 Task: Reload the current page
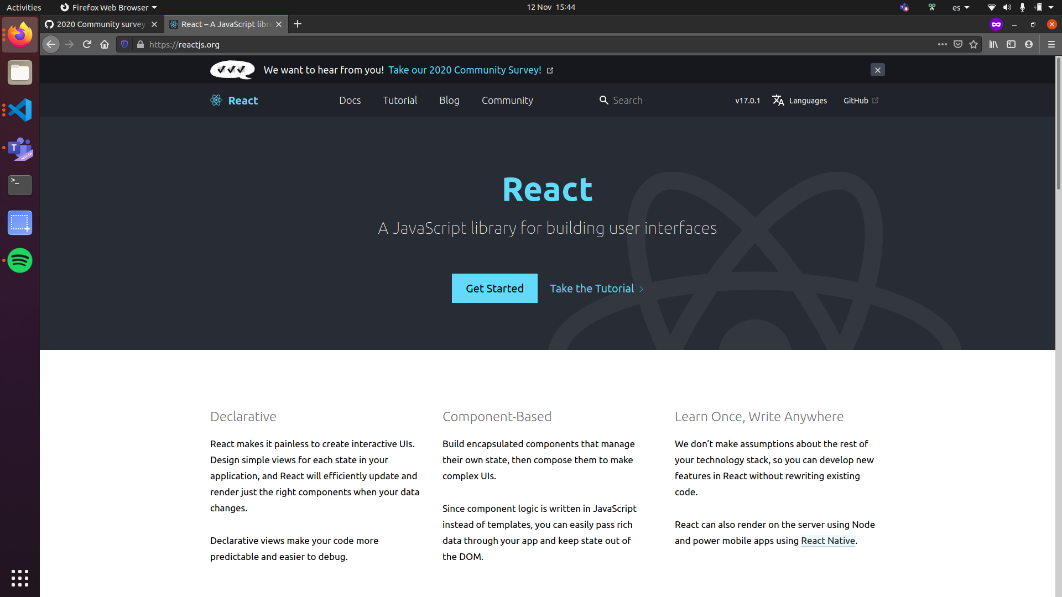point(87,44)
